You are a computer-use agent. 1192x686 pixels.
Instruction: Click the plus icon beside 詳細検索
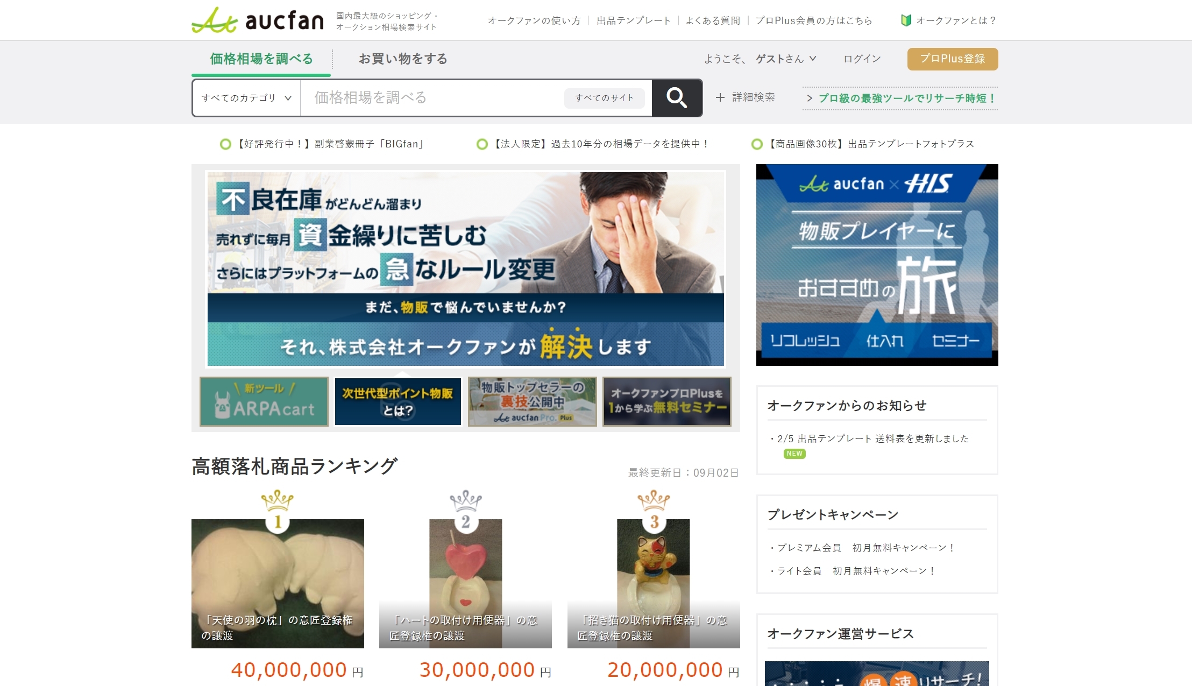pos(720,97)
